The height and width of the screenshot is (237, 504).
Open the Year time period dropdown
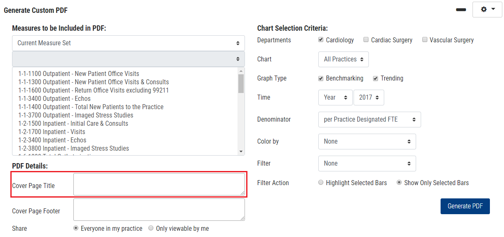click(x=335, y=97)
